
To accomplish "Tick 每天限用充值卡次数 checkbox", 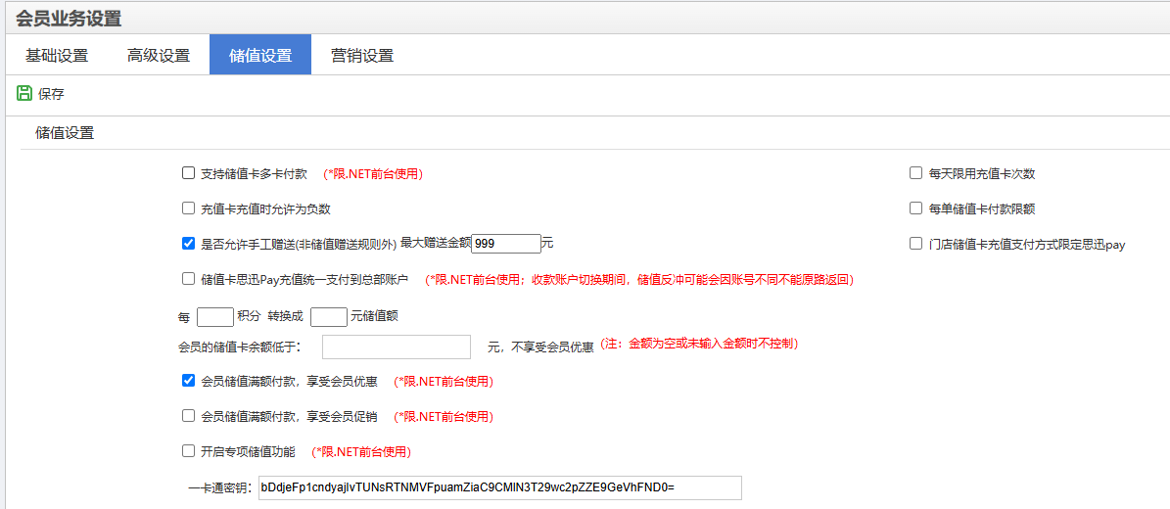I will 916,173.
